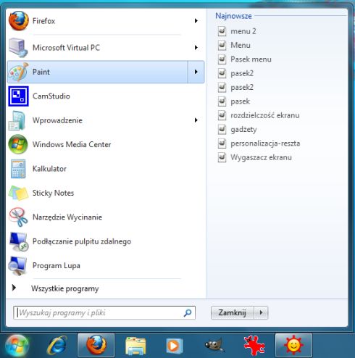355x358 pixels.
Task: Open Firefox from the Start menu list
Action: click(105, 21)
